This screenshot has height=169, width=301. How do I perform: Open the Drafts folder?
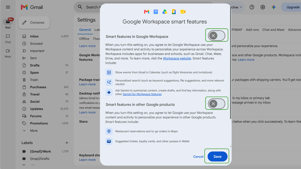coord(45,65)
